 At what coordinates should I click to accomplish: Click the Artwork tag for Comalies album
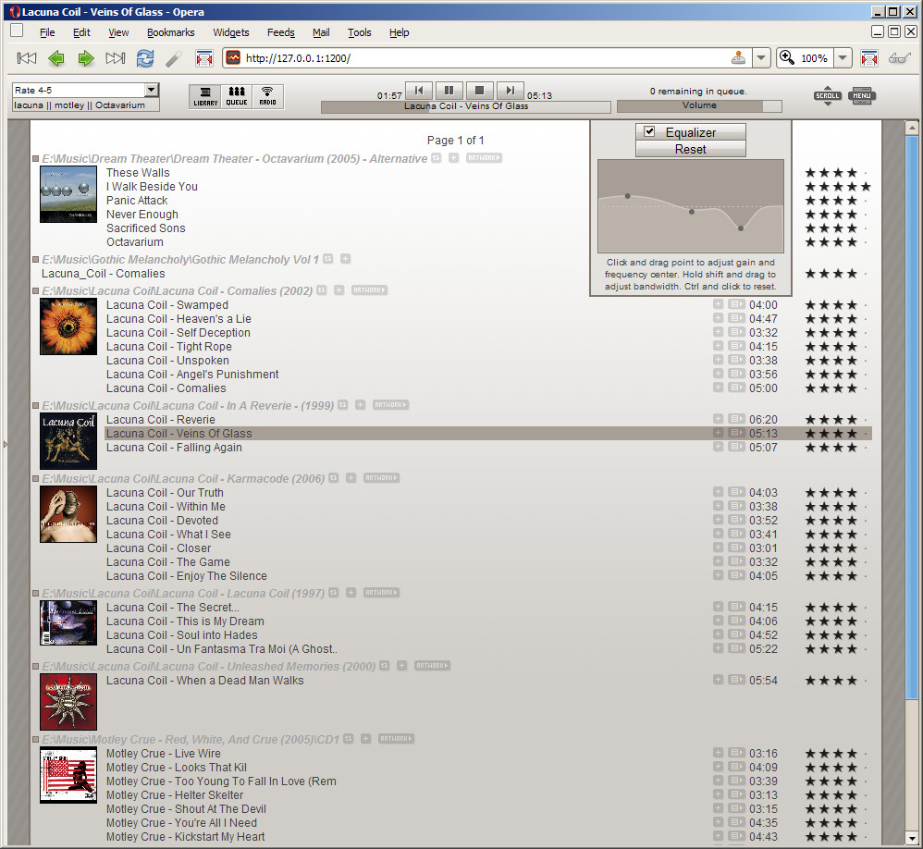[x=369, y=289]
